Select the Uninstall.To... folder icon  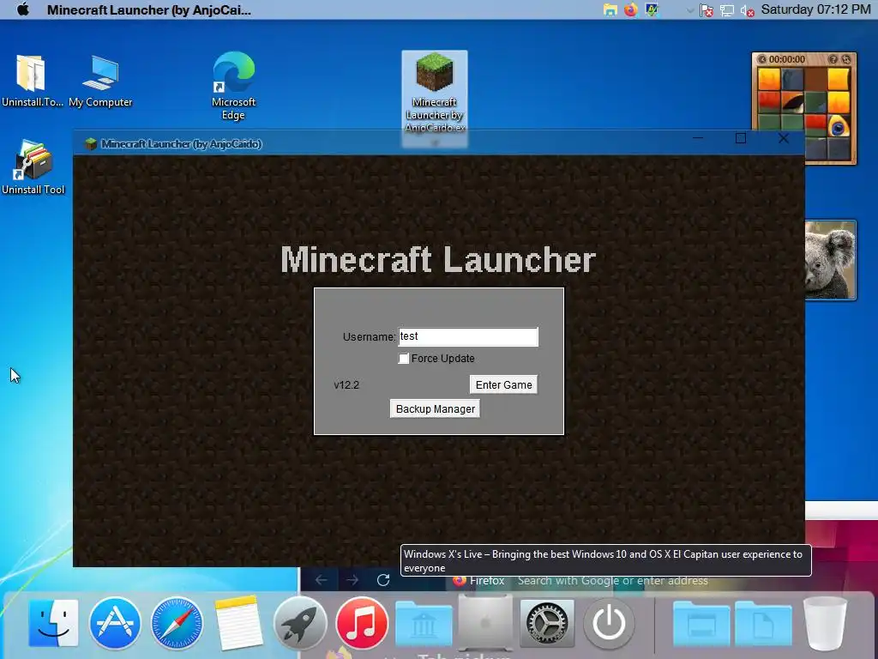click(32, 82)
